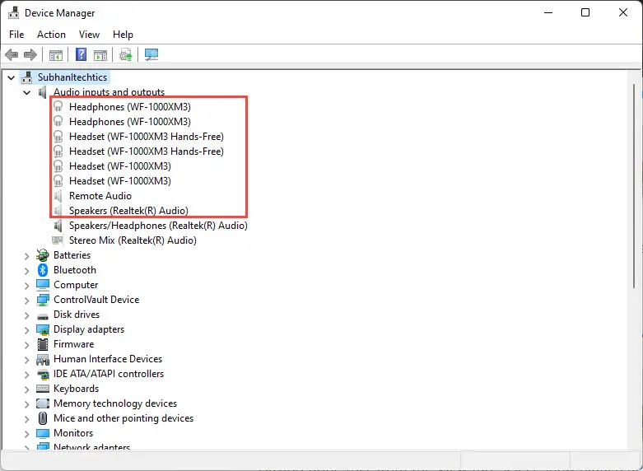This screenshot has width=643, height=471.
Task: Toggle the Show/Hide Action Pane toolbar icon
Action: coord(100,54)
